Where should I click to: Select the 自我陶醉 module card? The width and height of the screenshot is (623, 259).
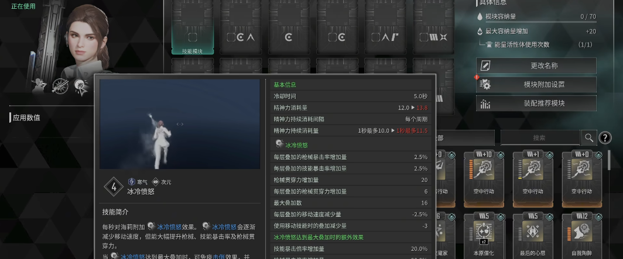[581, 236]
